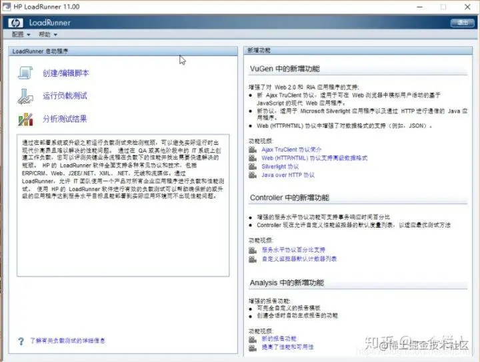
Task: Click video icon beside Ajax TruClient 协议简介
Action: pyautogui.click(x=253, y=150)
